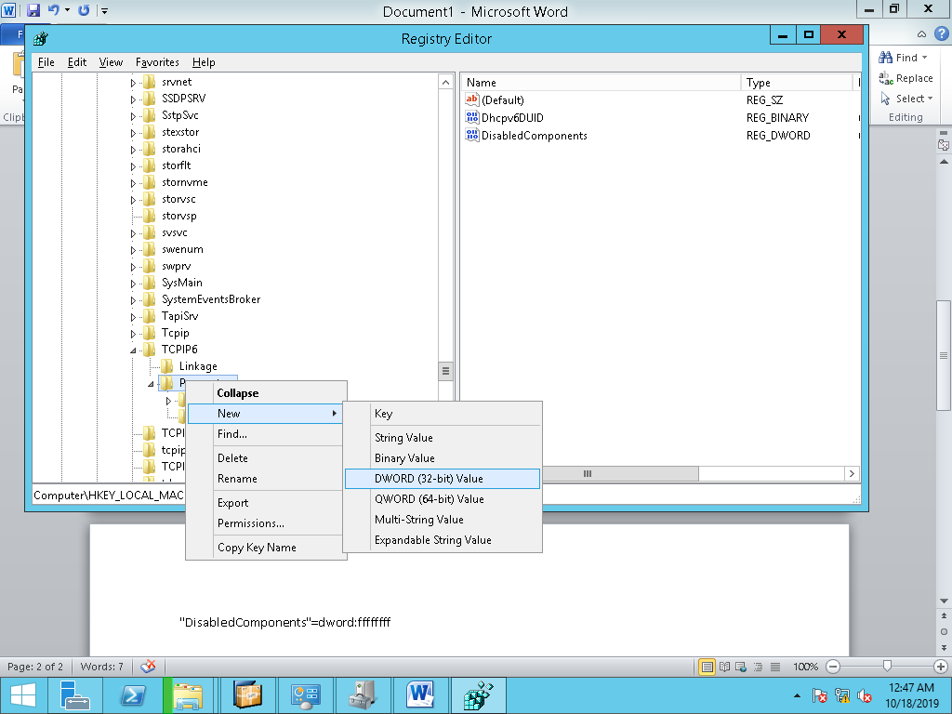Image resolution: width=952 pixels, height=714 pixels.
Task: Switch to Web Layout view icon
Action: point(741,667)
